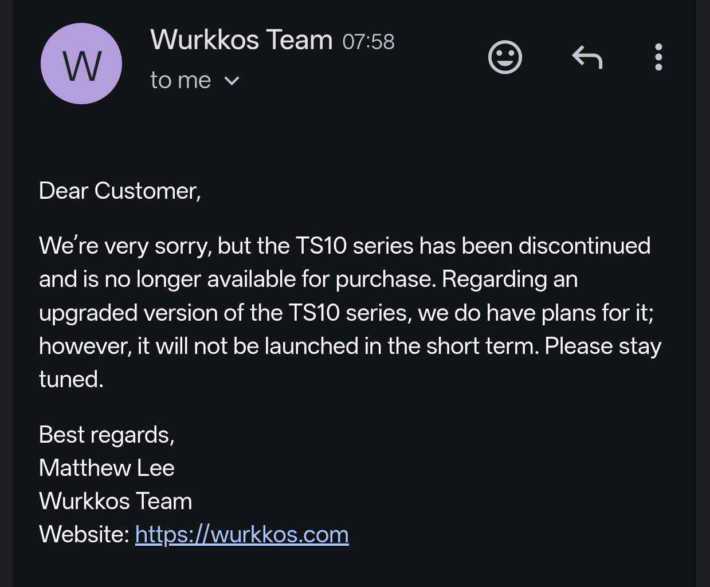Tap the Wurkkos Team sender name in header
Image resolution: width=710 pixels, height=587 pixels.
241,40
